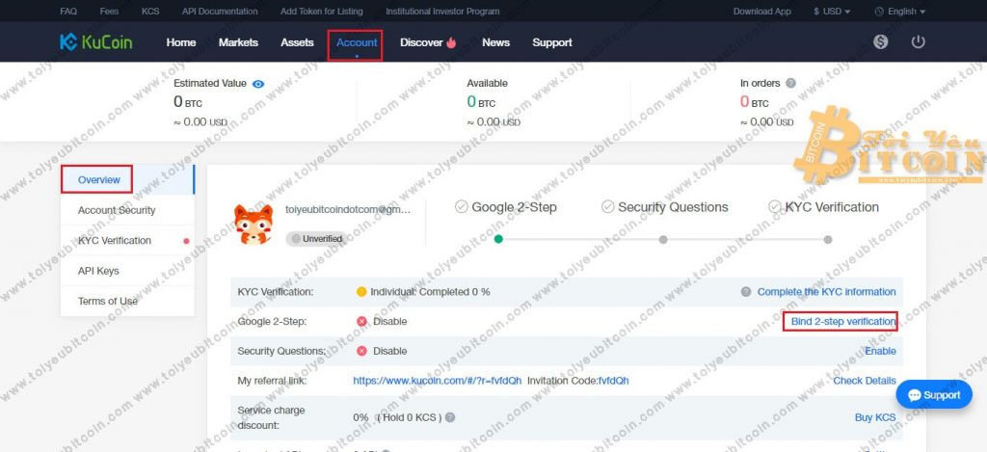
Task: Open the USD currency dropdown
Action: click(832, 12)
